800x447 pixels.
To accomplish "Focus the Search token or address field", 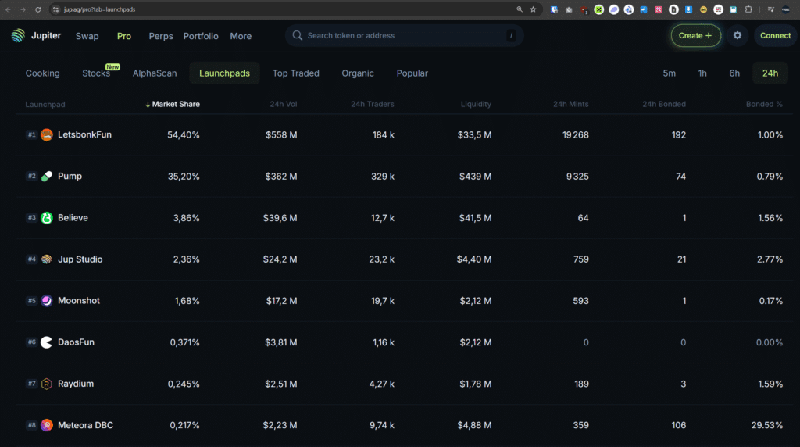I will click(404, 35).
